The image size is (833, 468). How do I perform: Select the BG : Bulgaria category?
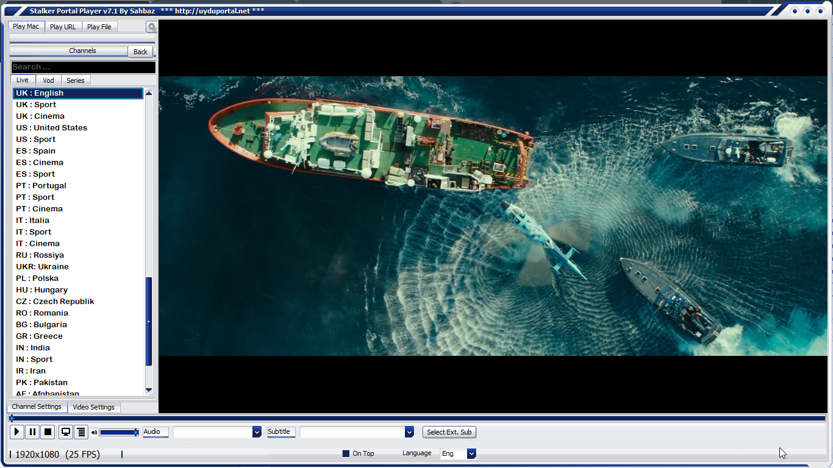pyautogui.click(x=78, y=325)
